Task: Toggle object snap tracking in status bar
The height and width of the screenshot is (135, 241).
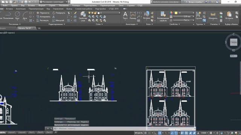Action: pyautogui.click(x=172, y=133)
